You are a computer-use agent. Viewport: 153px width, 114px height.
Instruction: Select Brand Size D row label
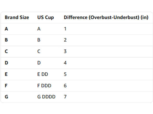[x=7, y=63]
